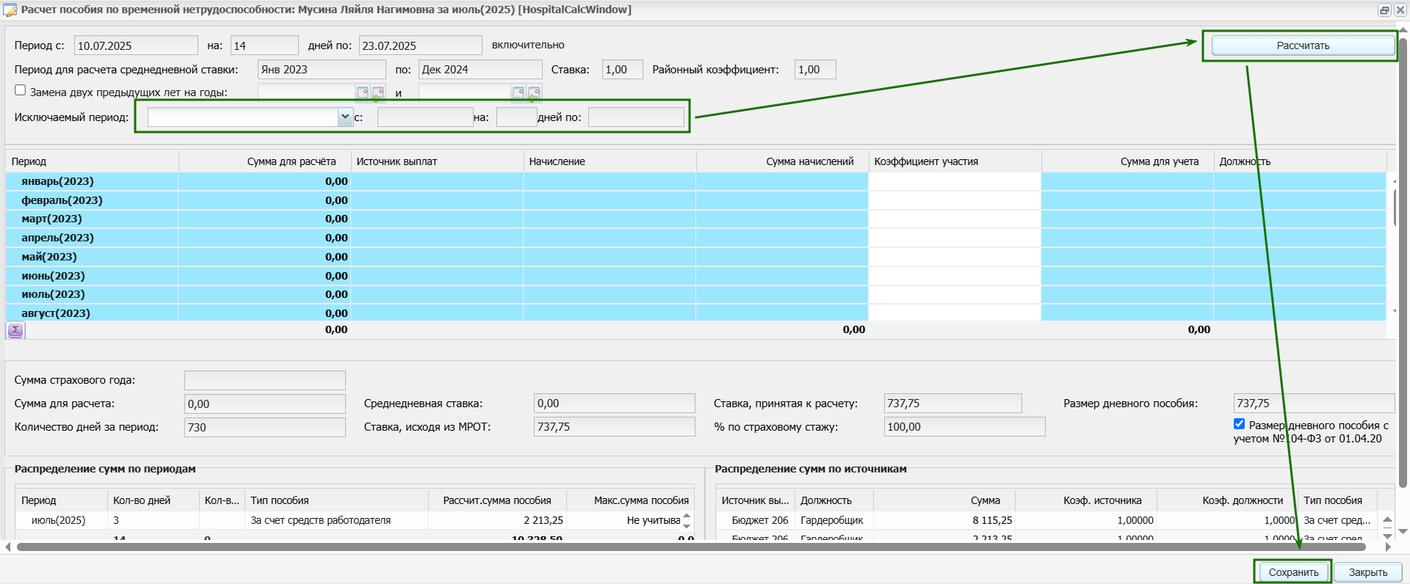The height and width of the screenshot is (584, 1410).
Task: Click up arrow of the accruals table scrollbar
Action: 1395,180
